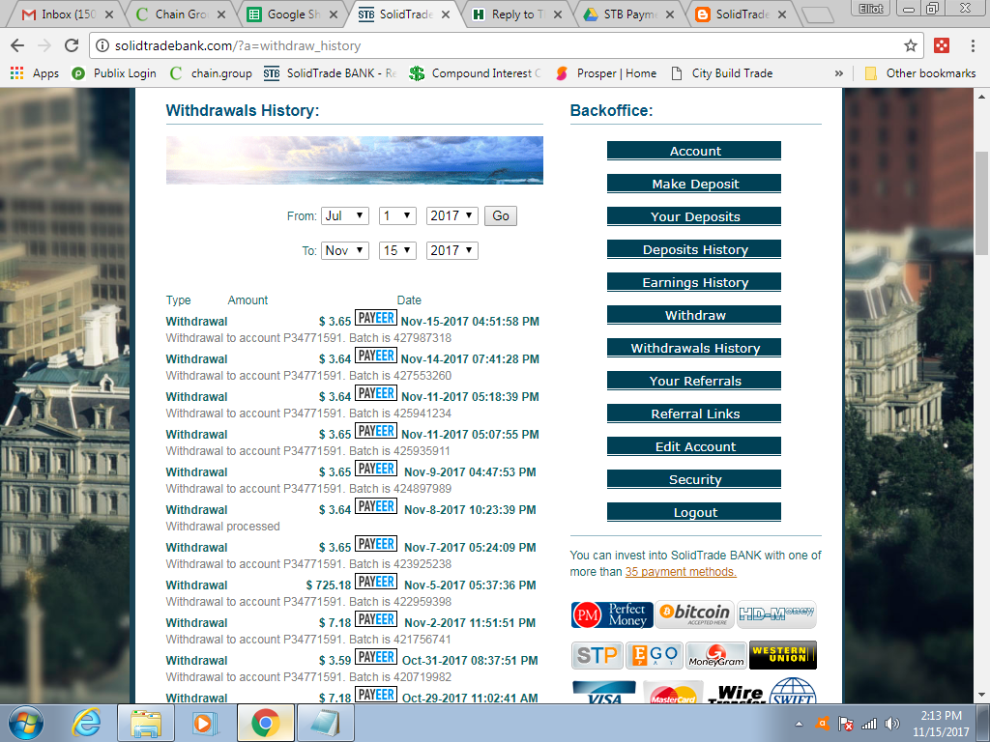Open the 35 payment methods link
The height and width of the screenshot is (742, 990).
coord(681,572)
